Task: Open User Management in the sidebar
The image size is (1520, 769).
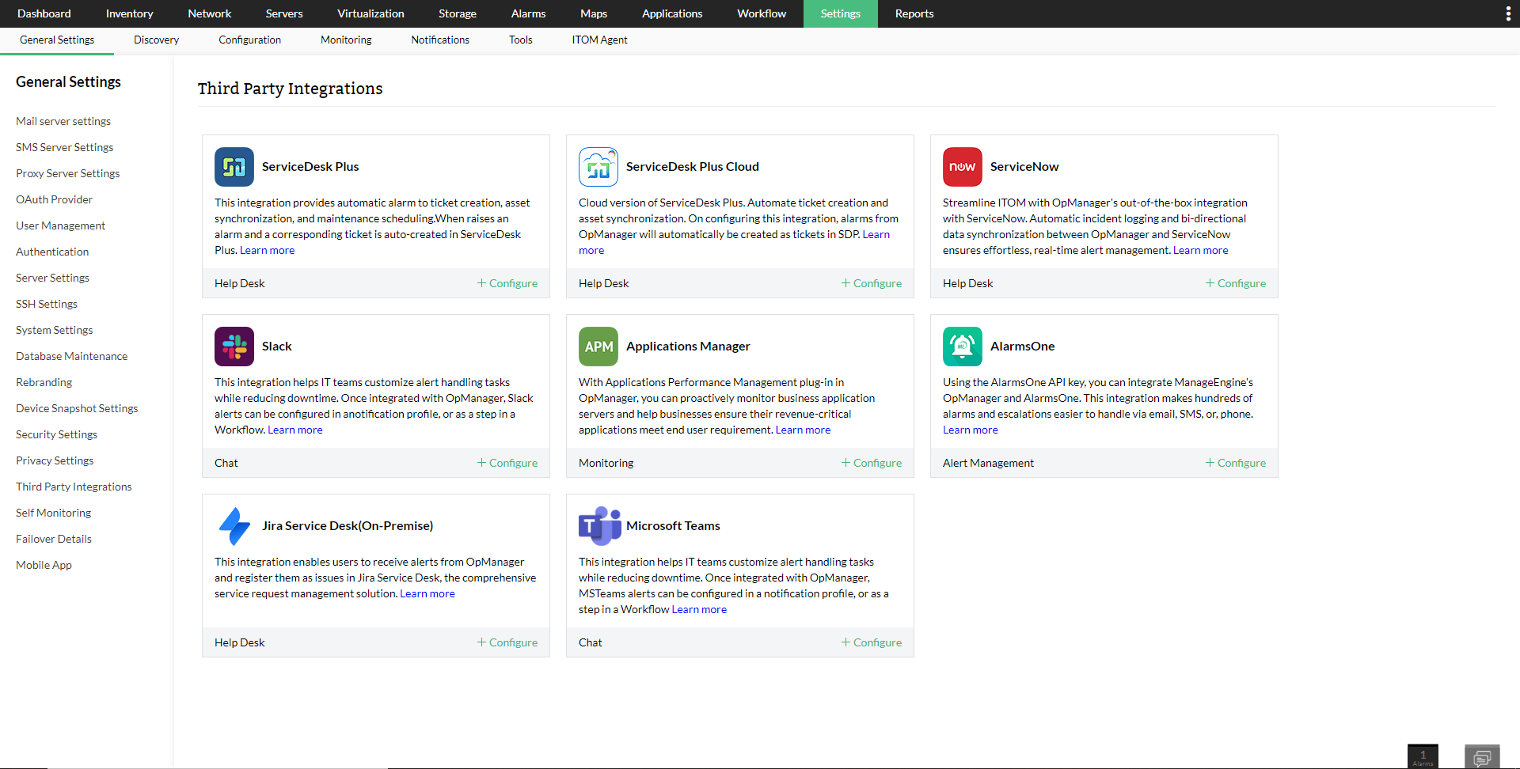Action: click(x=60, y=225)
